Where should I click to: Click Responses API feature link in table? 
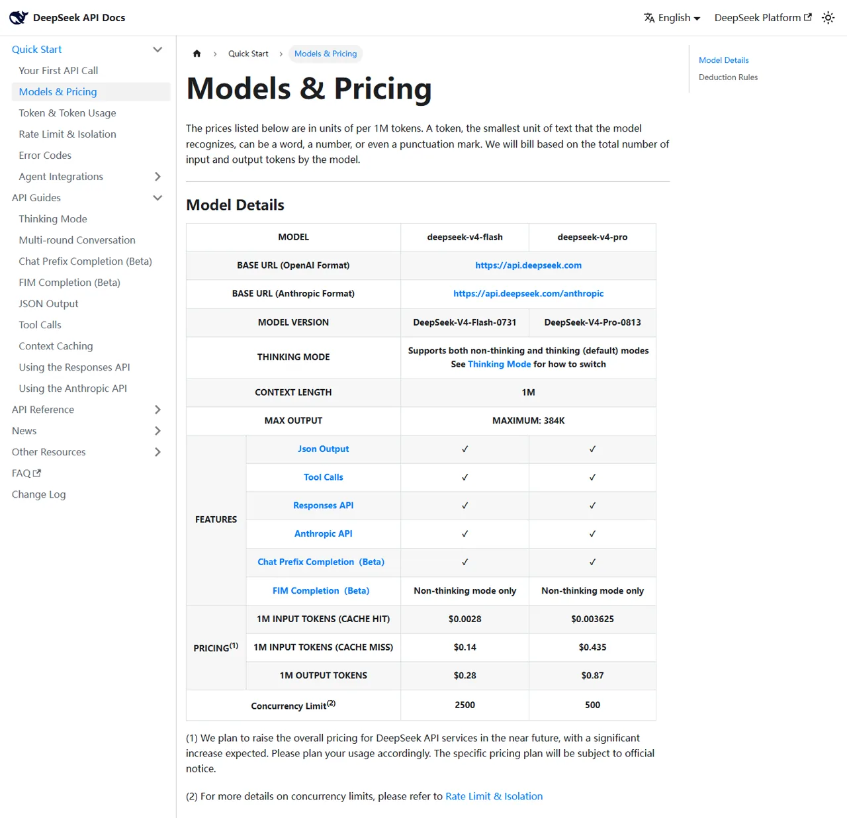pyautogui.click(x=323, y=506)
